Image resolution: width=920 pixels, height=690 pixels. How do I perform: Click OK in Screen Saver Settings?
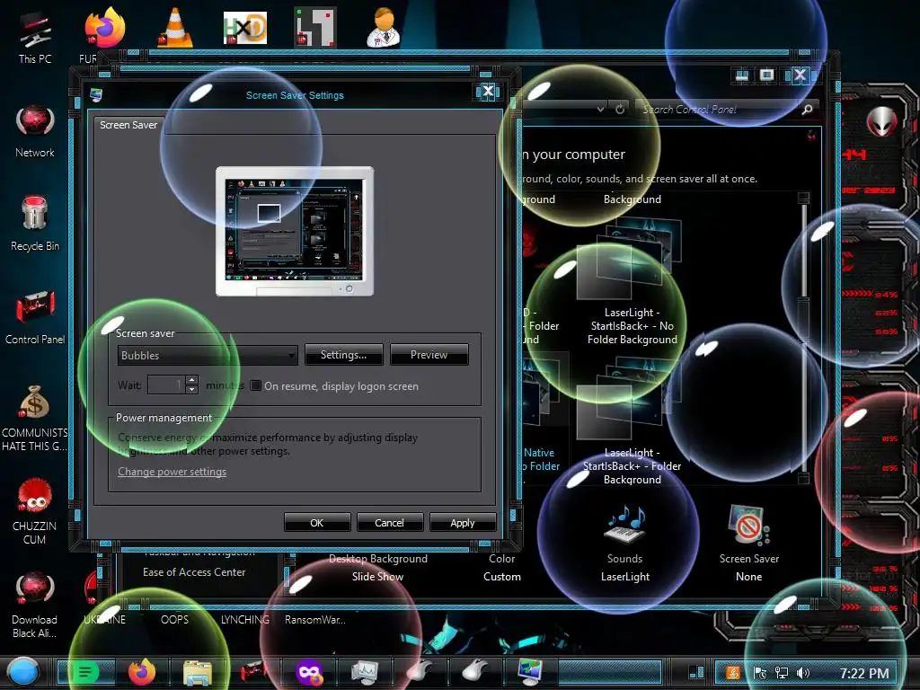[317, 522]
